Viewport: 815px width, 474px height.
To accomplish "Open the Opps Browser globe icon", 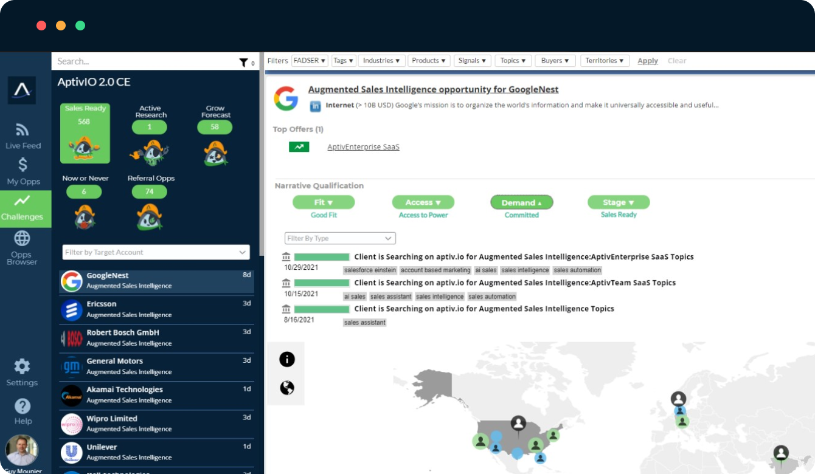I will 22,238.
